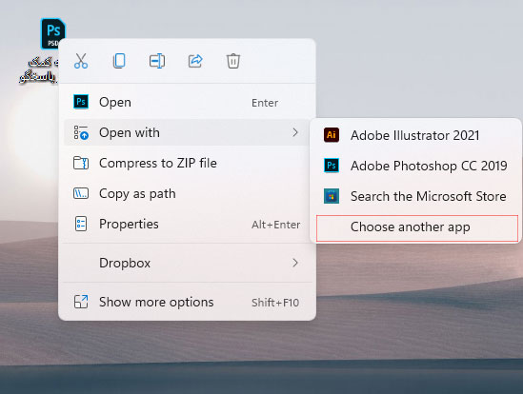Select the PSD file desktop icon
523x394 pixels.
click(52, 34)
